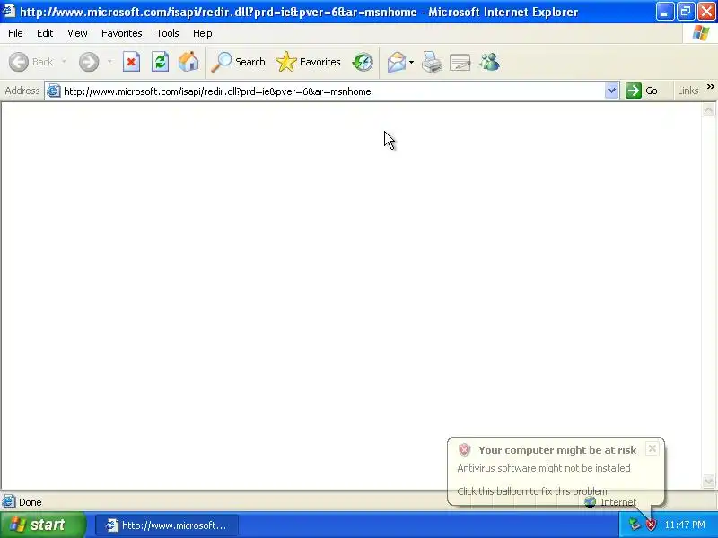Go to the Home page icon
This screenshot has width=718, height=538.
[x=188, y=62]
